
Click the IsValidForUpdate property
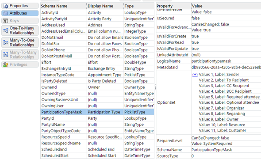pos(172,49)
